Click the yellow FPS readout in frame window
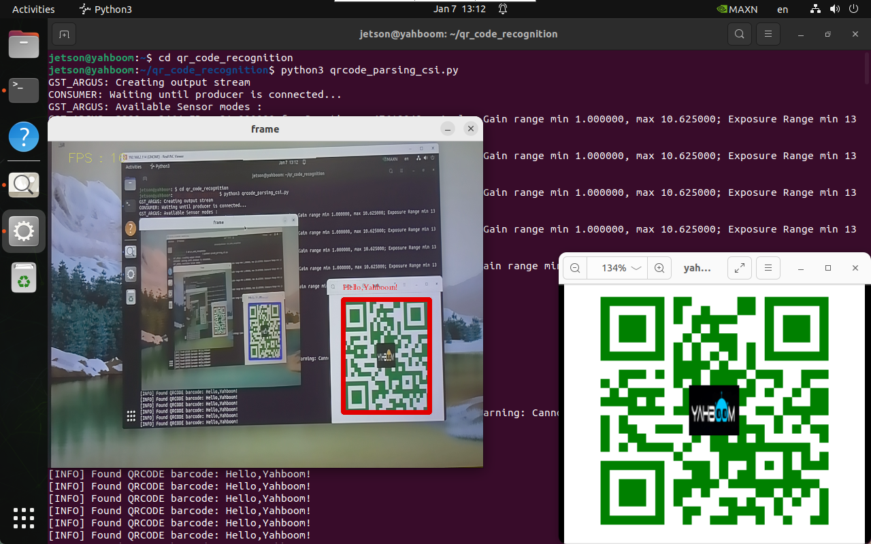 point(97,158)
